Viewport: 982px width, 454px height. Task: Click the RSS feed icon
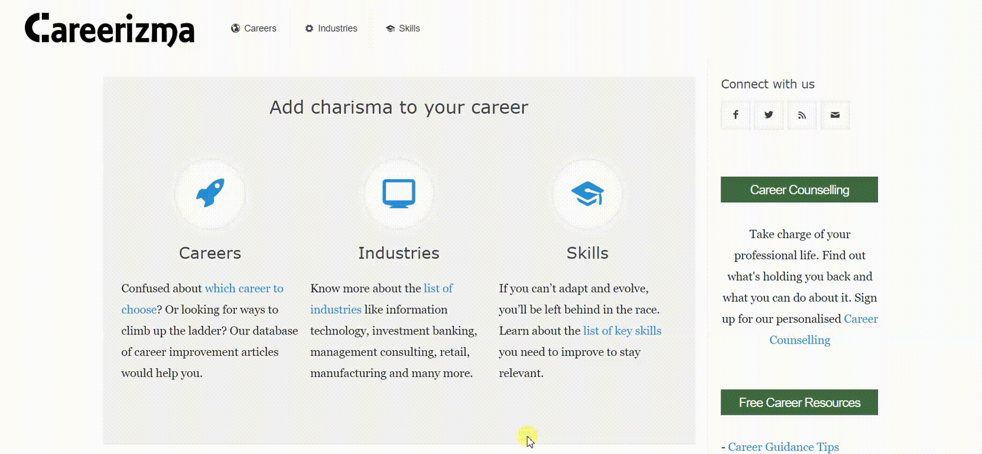(x=801, y=115)
